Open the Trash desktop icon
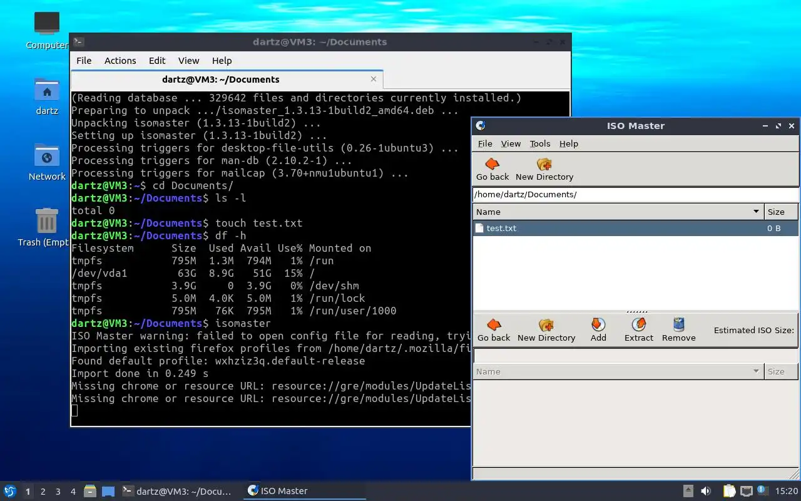 (47, 220)
